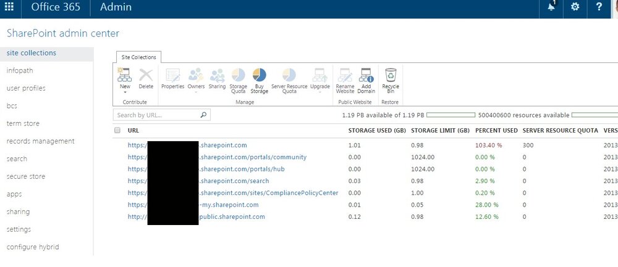Expand the New dropdown arrow
618x267 pixels.
point(125,92)
